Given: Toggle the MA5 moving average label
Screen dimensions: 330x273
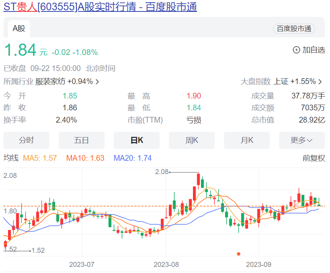Looking at the screenshot, I should coord(40,158).
